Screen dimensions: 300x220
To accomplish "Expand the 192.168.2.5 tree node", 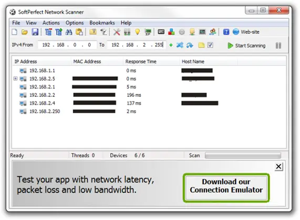I will pos(15,78).
